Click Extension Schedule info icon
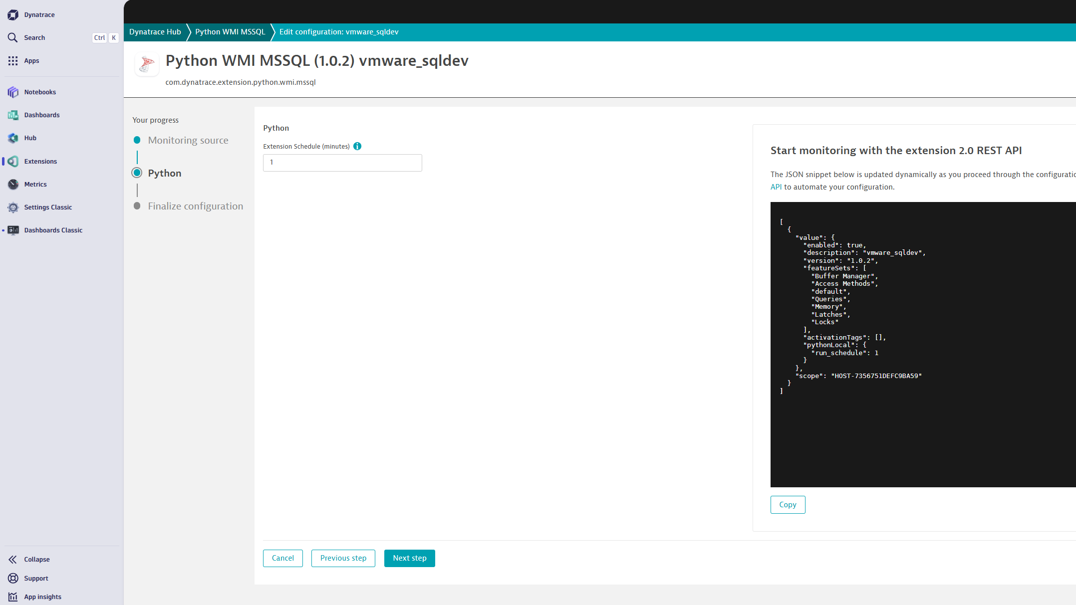This screenshot has width=1076, height=605. click(357, 146)
